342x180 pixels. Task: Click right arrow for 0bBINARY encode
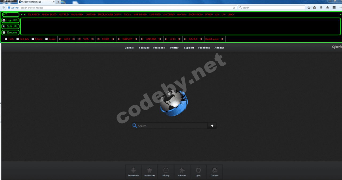point(136,39)
